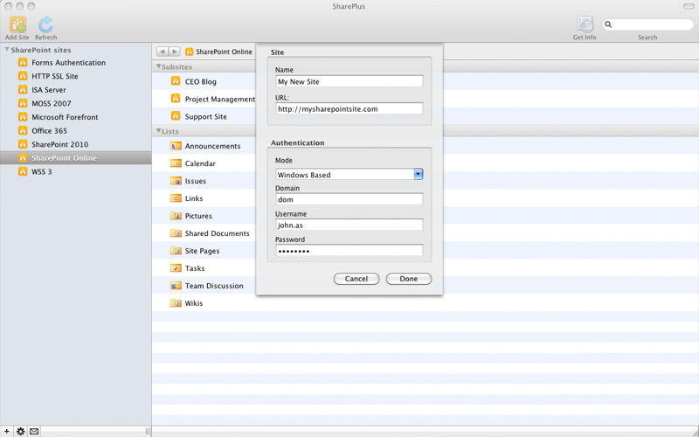Image resolution: width=699 pixels, height=437 pixels.
Task: Click the Team Discussion list icon
Action: 176,286
